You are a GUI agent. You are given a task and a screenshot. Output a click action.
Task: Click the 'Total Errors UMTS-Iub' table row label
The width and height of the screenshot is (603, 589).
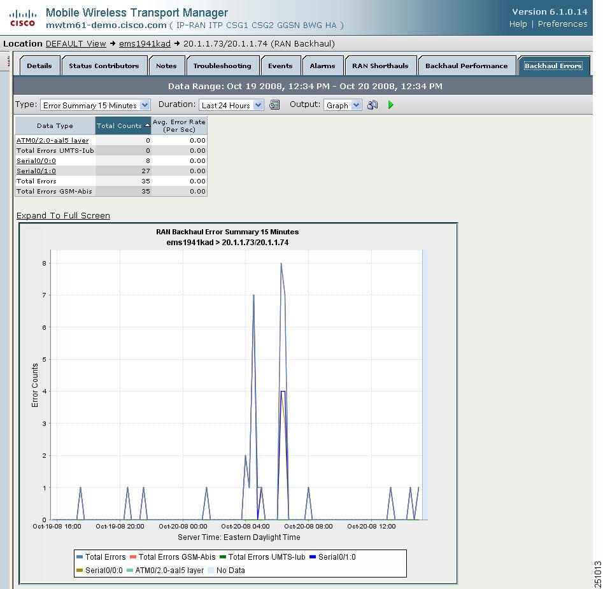pyautogui.click(x=55, y=151)
